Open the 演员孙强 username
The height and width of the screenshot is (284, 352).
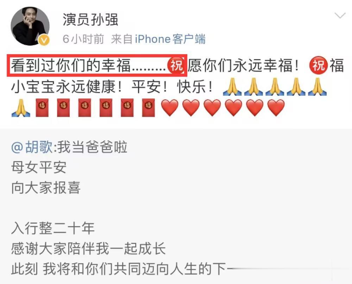[90, 19]
